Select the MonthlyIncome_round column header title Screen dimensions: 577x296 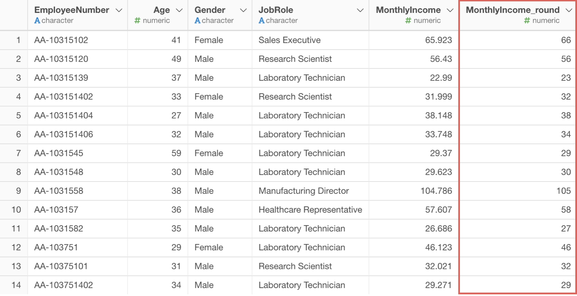point(513,10)
